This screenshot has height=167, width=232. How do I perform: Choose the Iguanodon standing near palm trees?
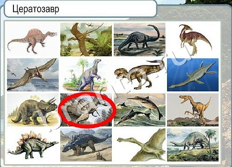click(x=86, y=75)
